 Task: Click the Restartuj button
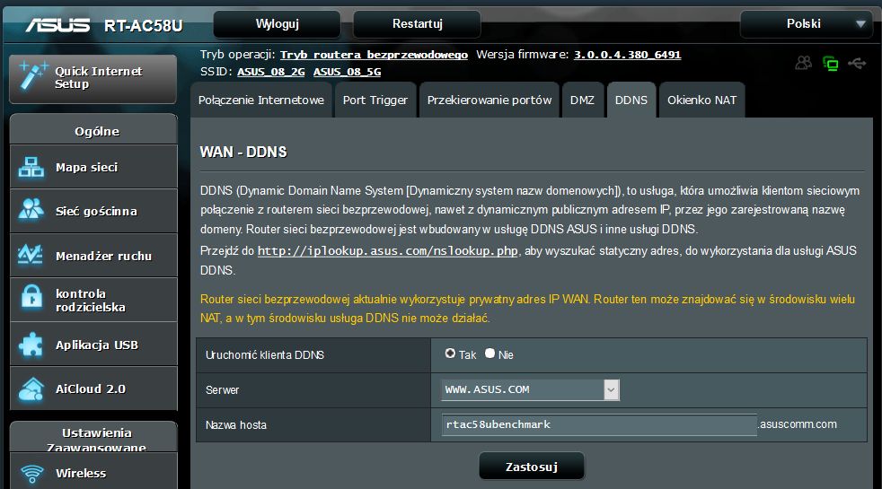(417, 24)
